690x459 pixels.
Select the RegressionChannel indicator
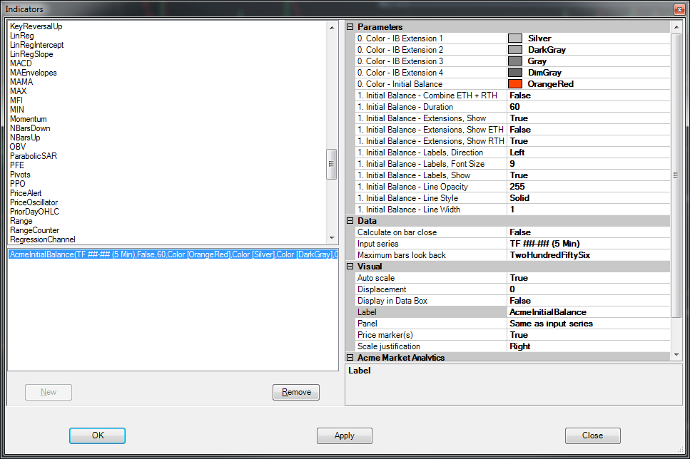[x=43, y=239]
